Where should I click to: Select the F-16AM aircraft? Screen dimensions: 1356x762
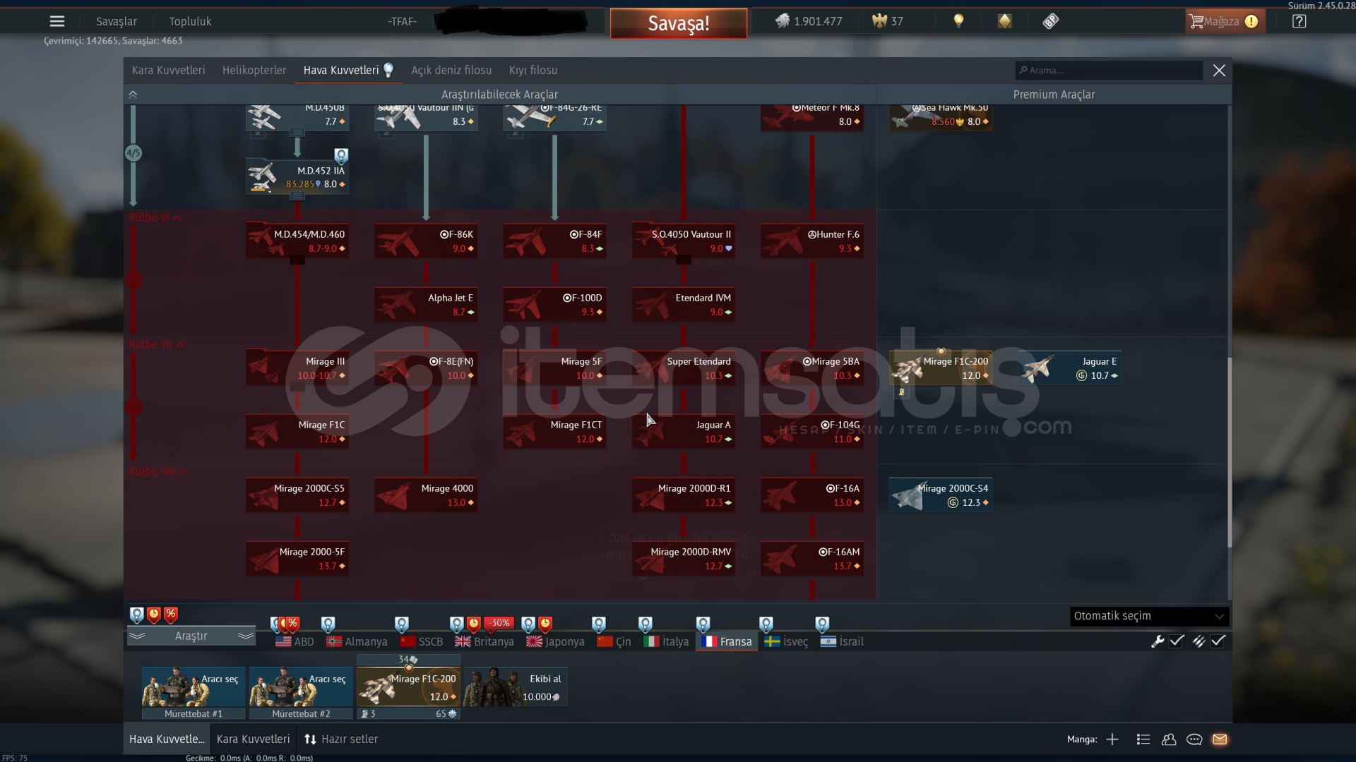[812, 558]
